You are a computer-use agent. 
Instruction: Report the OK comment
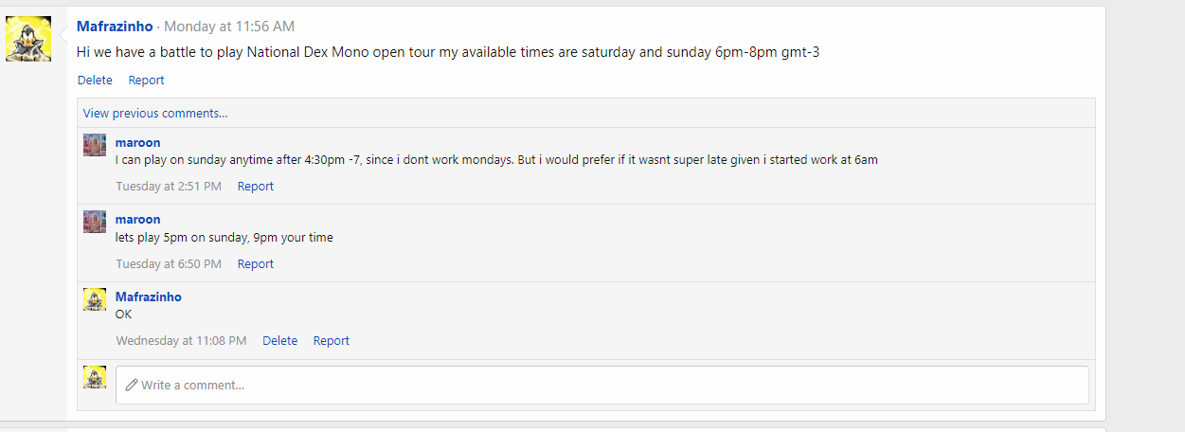331,341
